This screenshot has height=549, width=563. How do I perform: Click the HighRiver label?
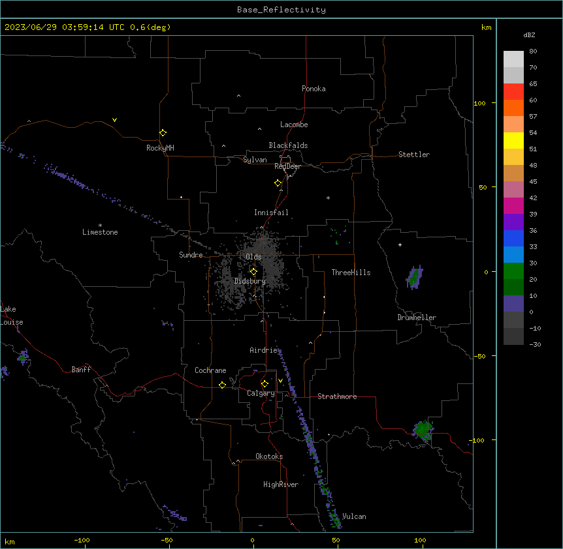coord(280,484)
